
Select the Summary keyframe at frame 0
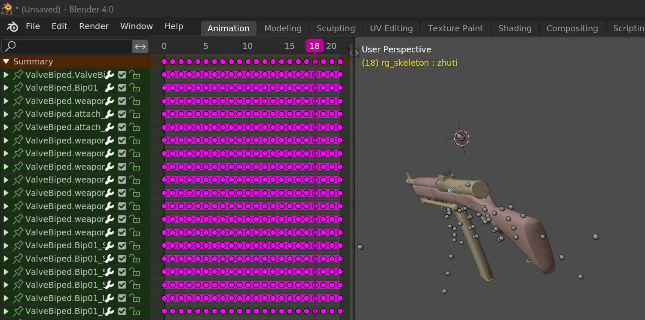(x=164, y=62)
